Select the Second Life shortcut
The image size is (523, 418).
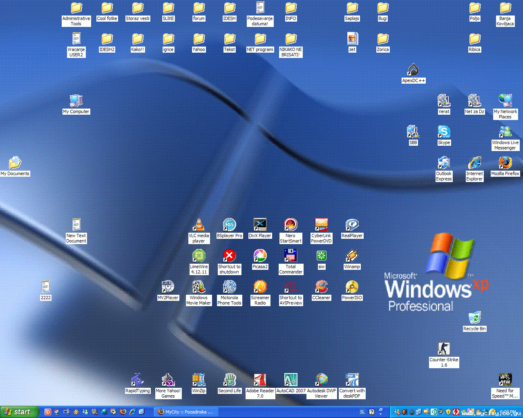point(230,380)
